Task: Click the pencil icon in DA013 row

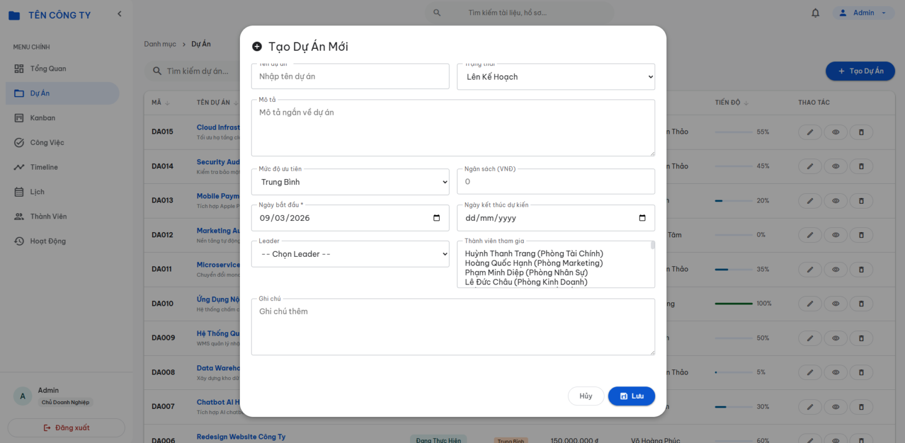Action: coord(810,201)
